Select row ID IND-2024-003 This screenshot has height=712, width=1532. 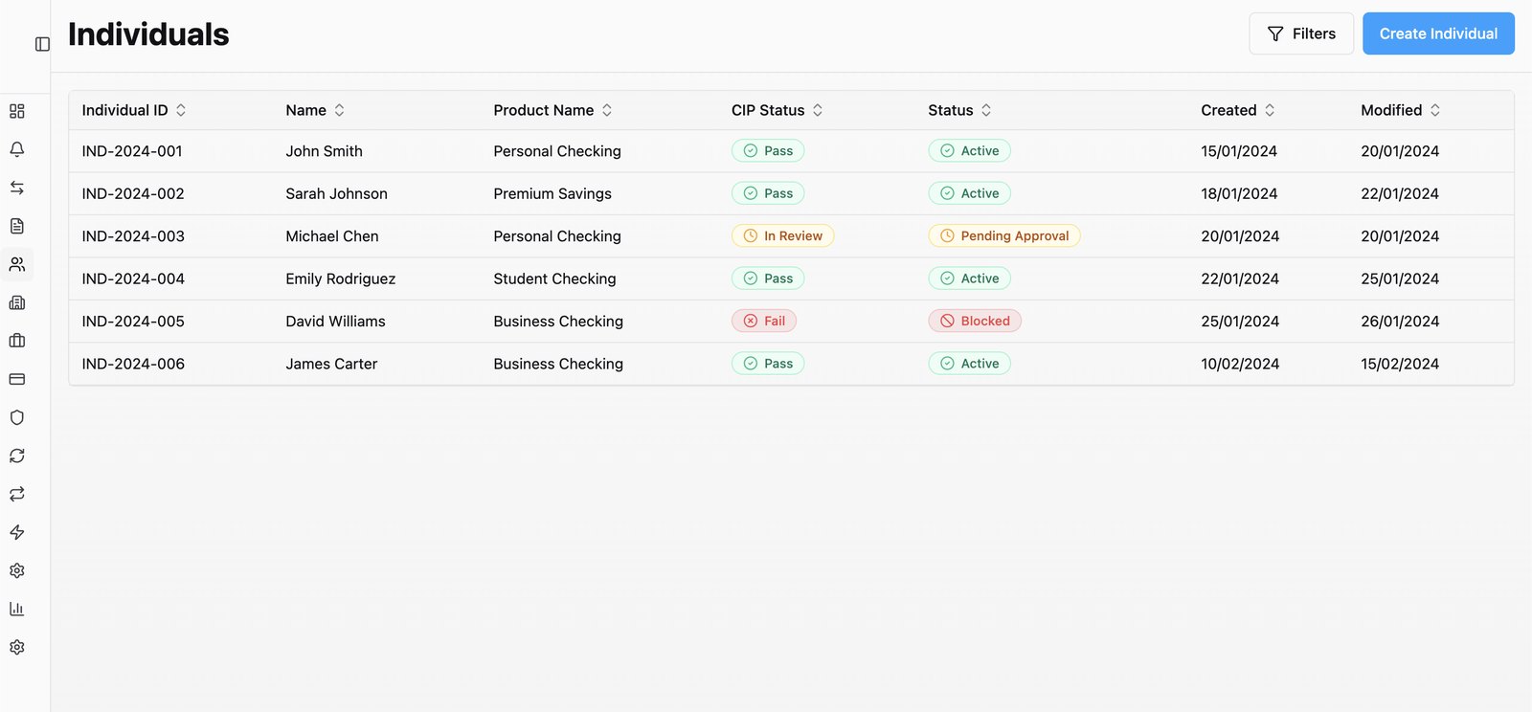point(133,236)
